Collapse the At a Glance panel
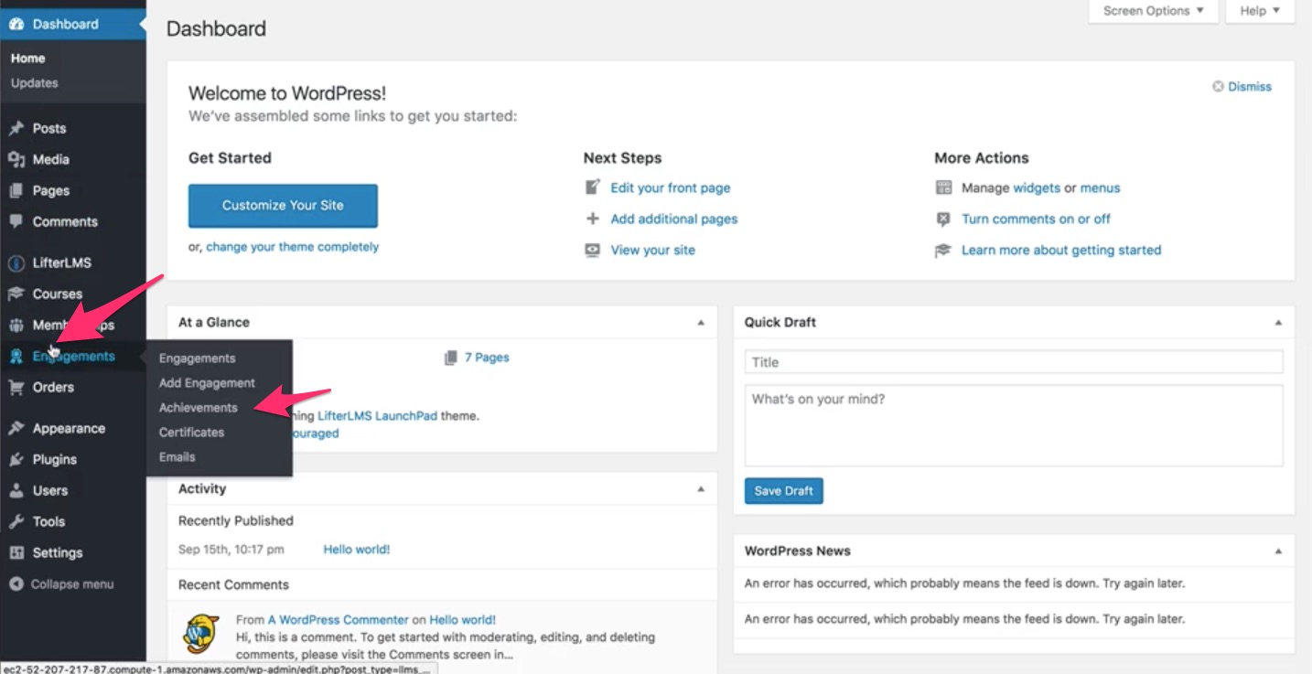Screen dimensions: 1312x674 [x=701, y=323]
